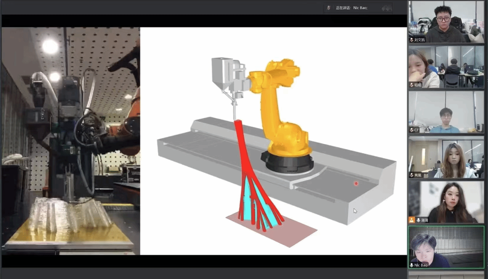
Task: Click the partially visible tile below Nic Bao
Action: tap(446, 273)
